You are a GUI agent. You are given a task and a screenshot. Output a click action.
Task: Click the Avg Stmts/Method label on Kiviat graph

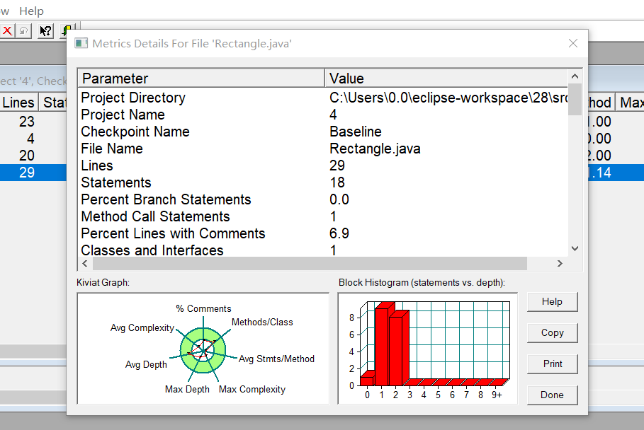coord(276,359)
